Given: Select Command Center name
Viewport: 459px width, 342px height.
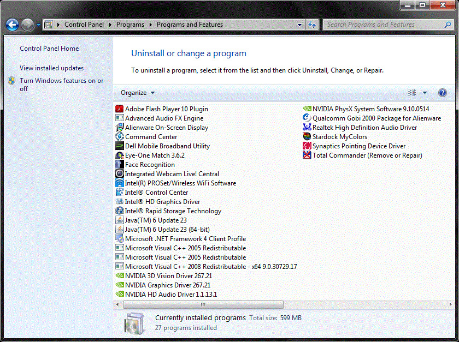Looking at the screenshot, I should [x=151, y=137].
